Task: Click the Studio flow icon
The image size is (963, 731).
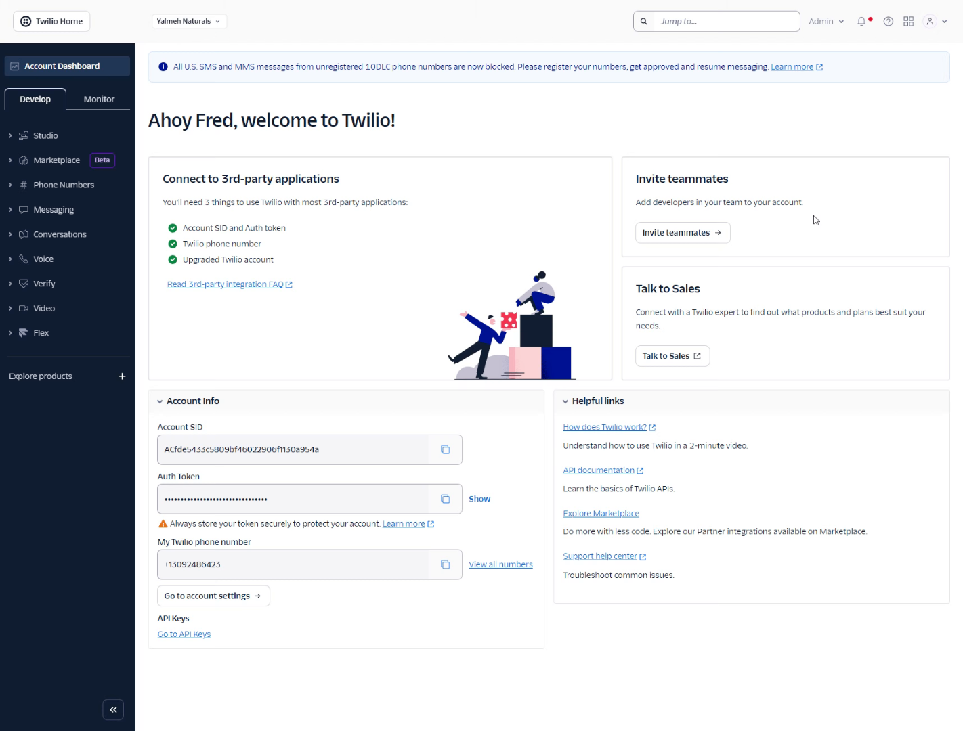Action: click(x=24, y=135)
